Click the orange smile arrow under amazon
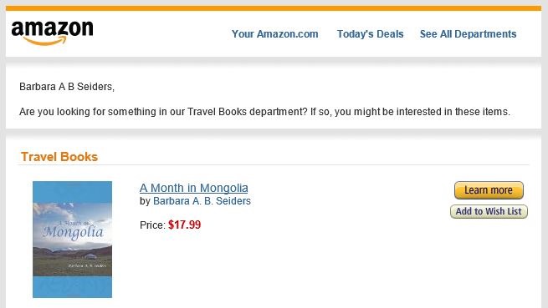Screen dimensions: 548x308 tap(45, 42)
